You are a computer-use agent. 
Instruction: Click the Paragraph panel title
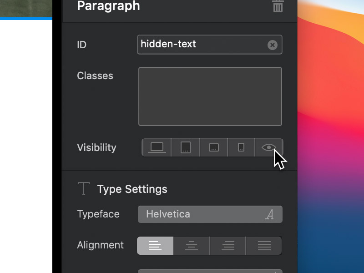(108, 6)
